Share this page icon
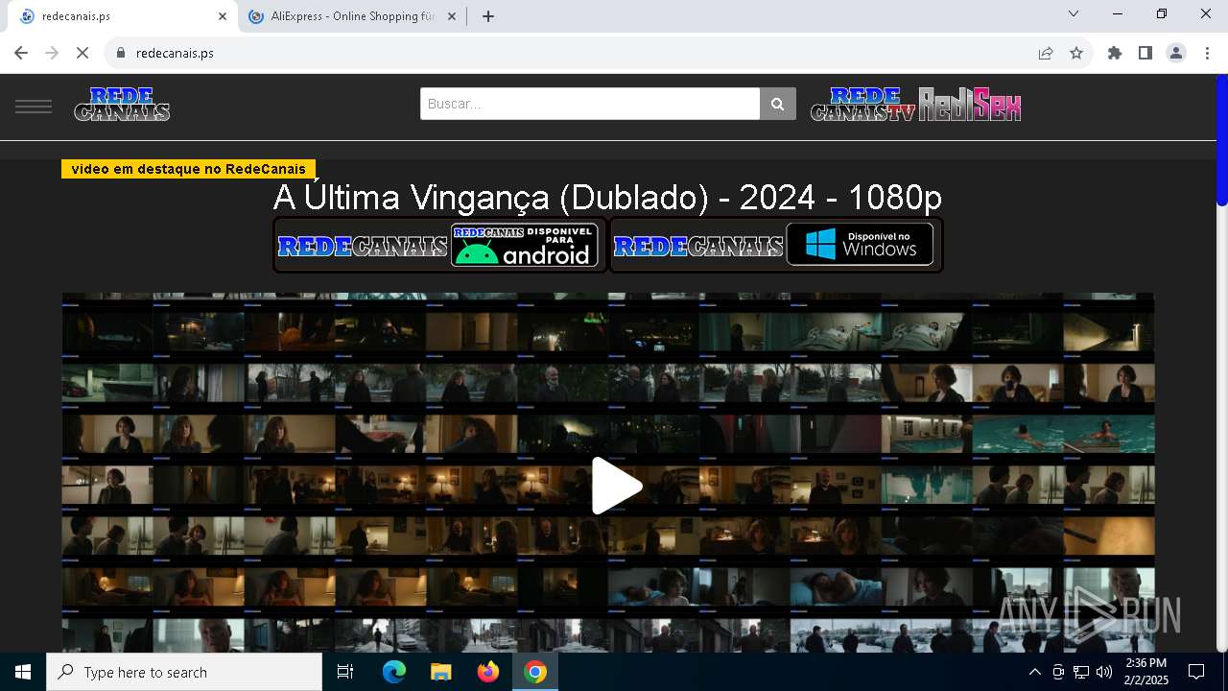The width and height of the screenshot is (1228, 691). point(1046,53)
